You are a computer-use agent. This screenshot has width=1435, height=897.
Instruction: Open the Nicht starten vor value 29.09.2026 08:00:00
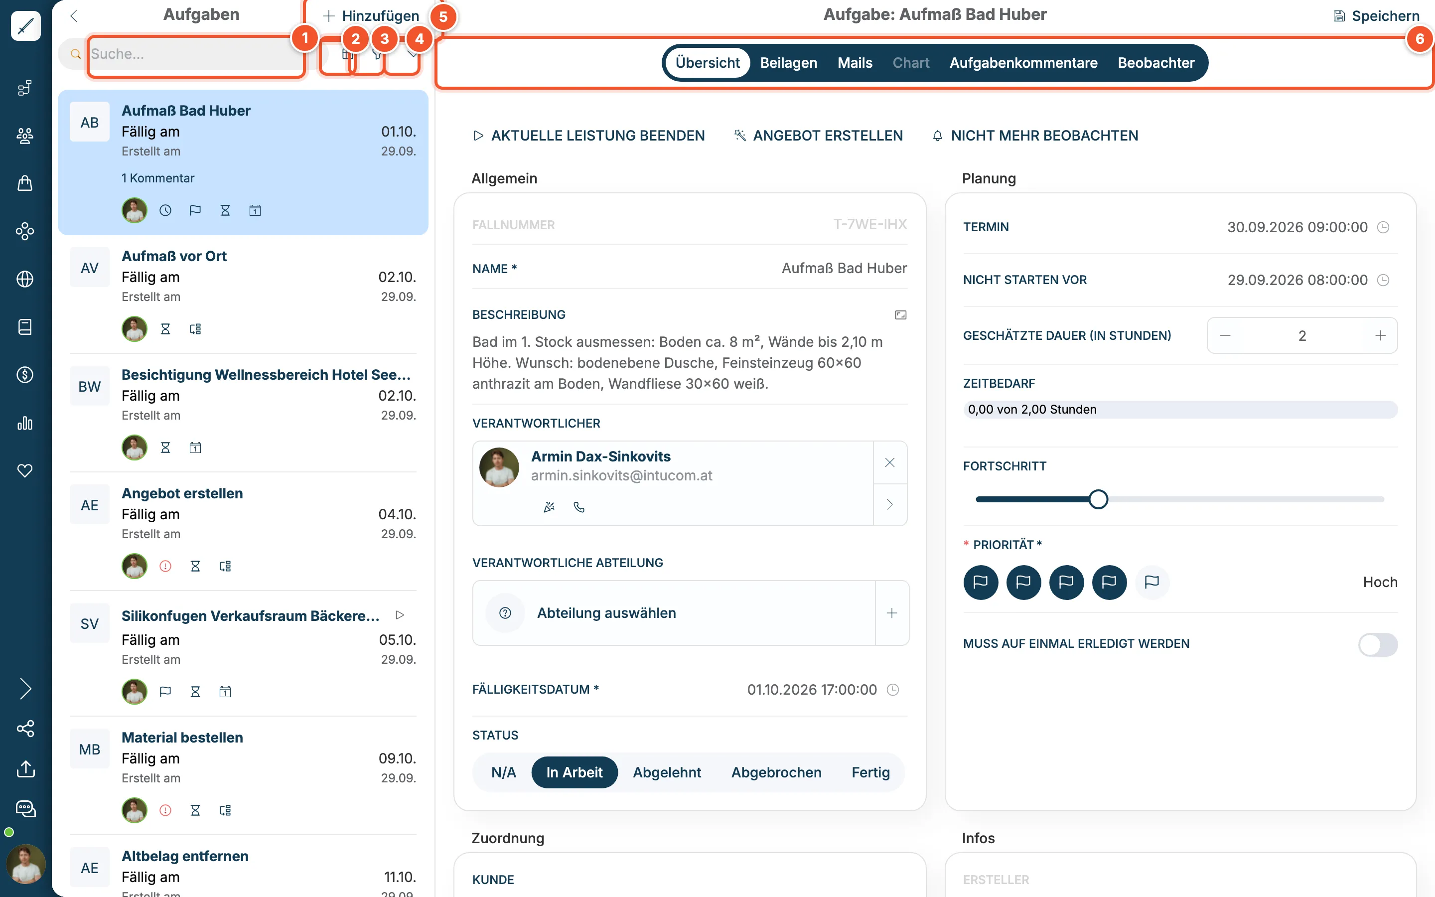coord(1297,280)
